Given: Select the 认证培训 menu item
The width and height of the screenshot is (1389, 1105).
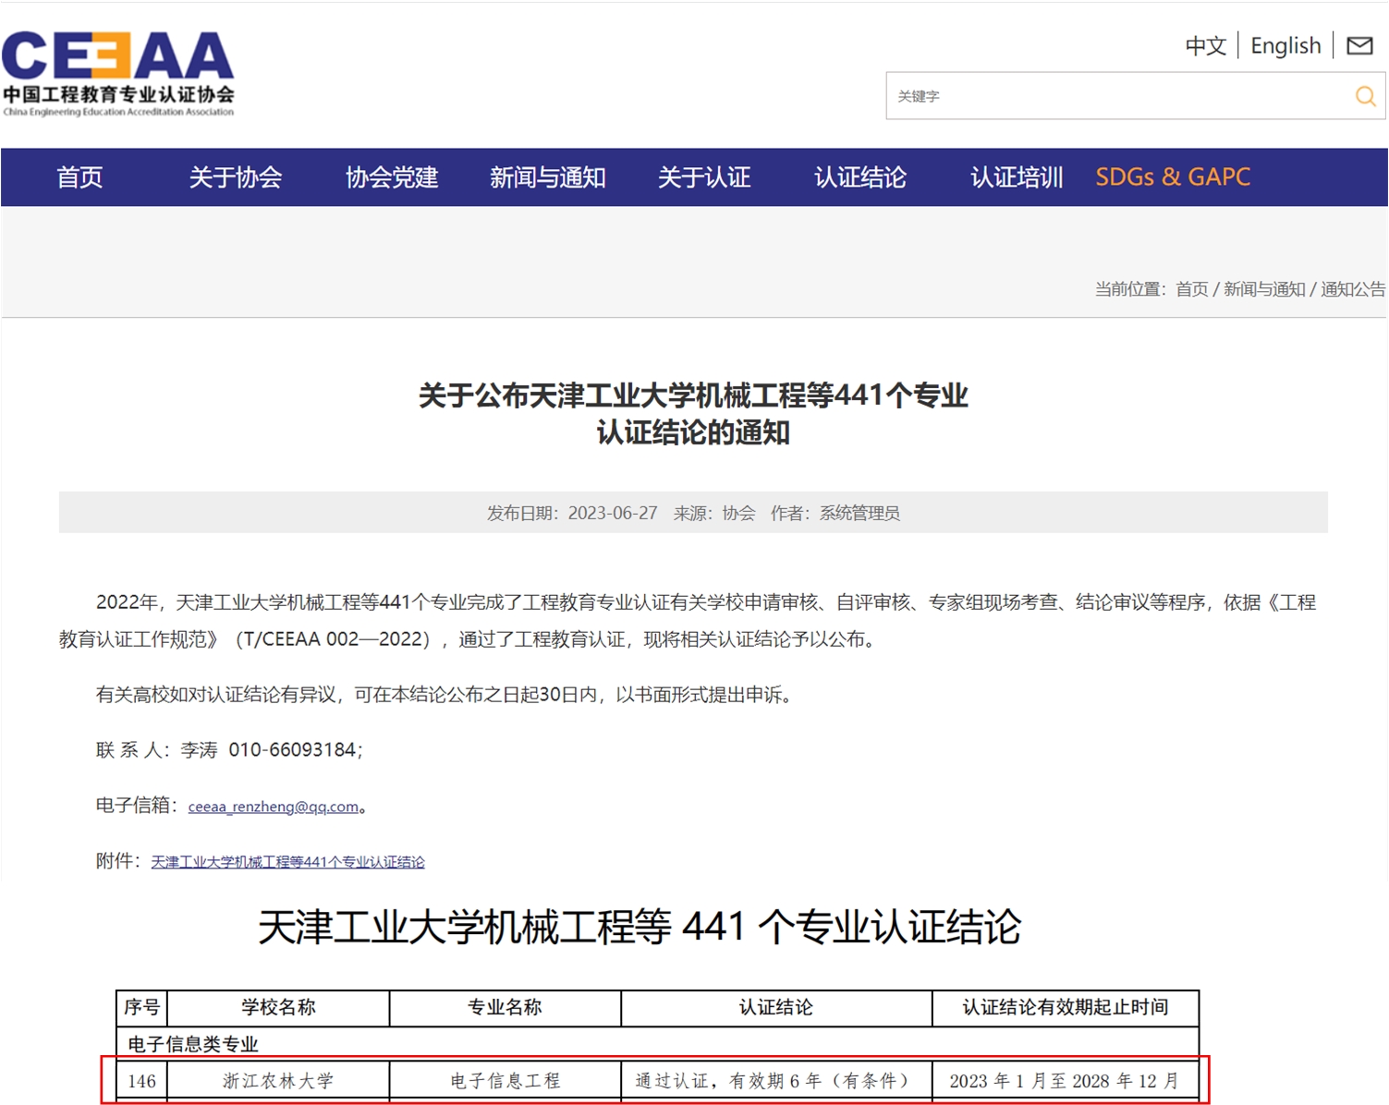Looking at the screenshot, I should pos(1016,177).
